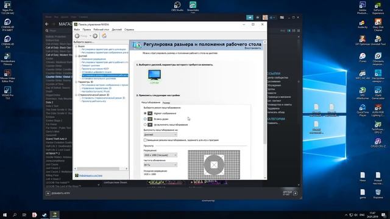Image resolution: width=390 pixels, height=219 pixels.
Task: Open VEGAS Pro 15.0 desktop icon
Action: (7, 93)
